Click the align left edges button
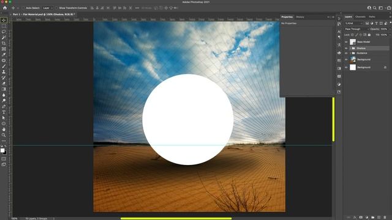This screenshot has height=220, width=392. coord(92,8)
